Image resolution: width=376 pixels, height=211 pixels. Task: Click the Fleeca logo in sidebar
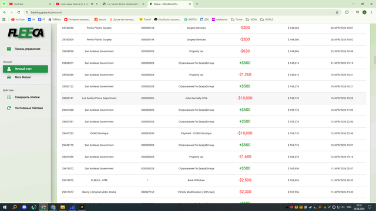tap(25, 33)
